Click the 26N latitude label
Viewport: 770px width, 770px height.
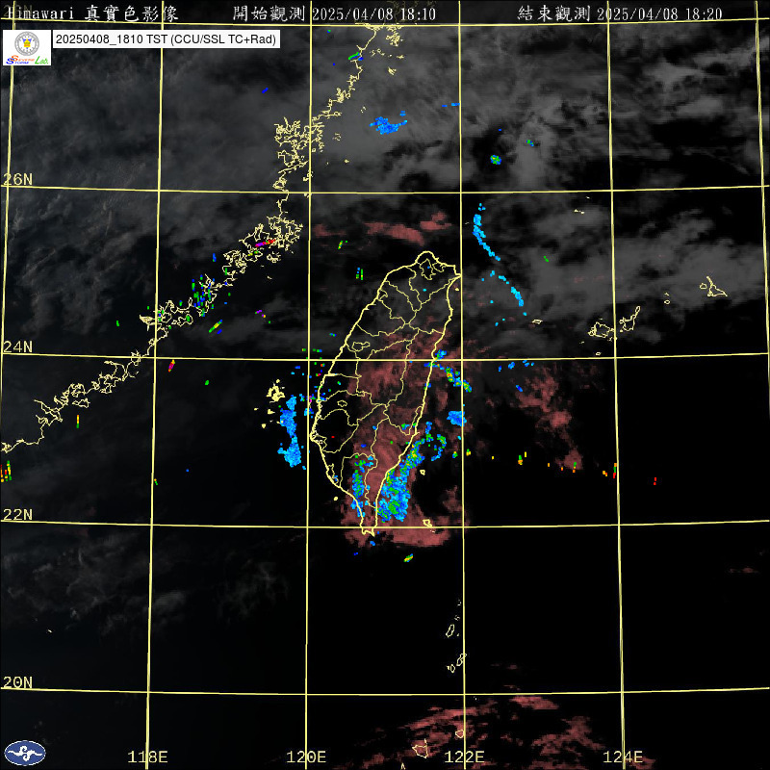point(17,180)
